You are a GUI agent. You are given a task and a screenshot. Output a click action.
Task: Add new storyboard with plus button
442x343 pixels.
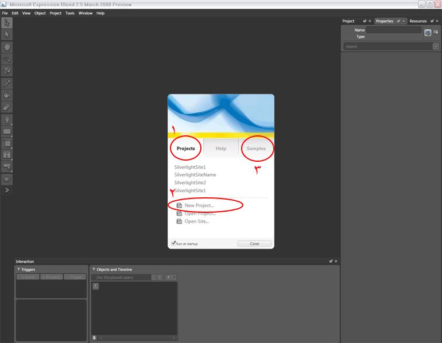point(168,278)
